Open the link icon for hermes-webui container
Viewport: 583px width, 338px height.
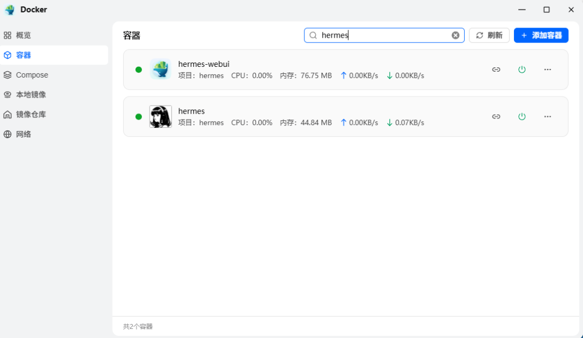click(x=496, y=70)
